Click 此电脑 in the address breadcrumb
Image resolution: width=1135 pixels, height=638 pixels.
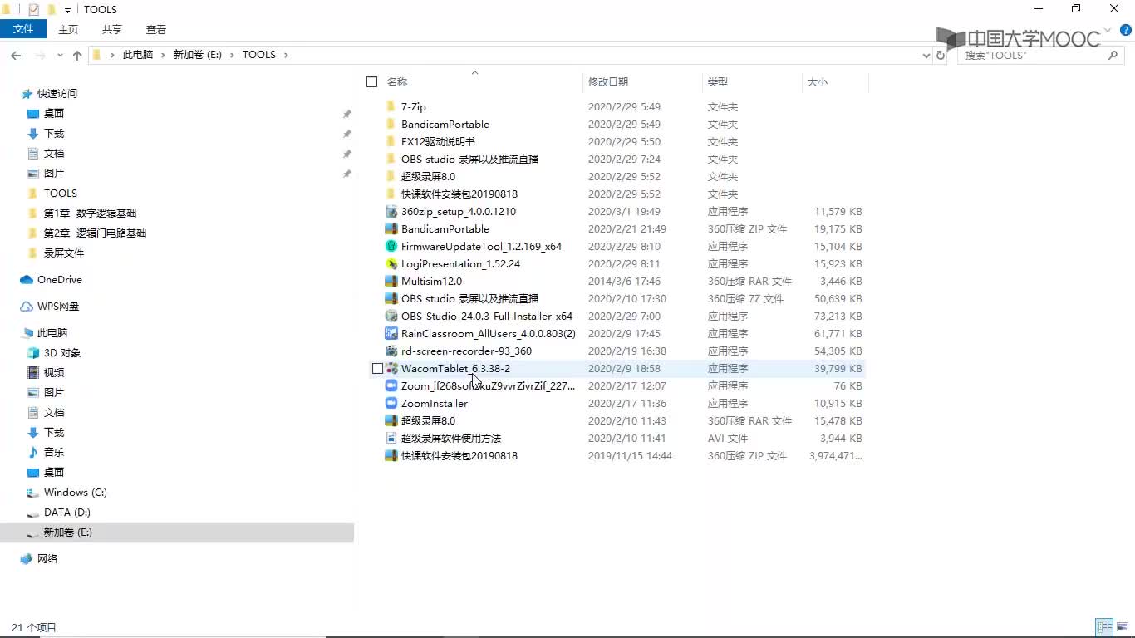point(138,55)
